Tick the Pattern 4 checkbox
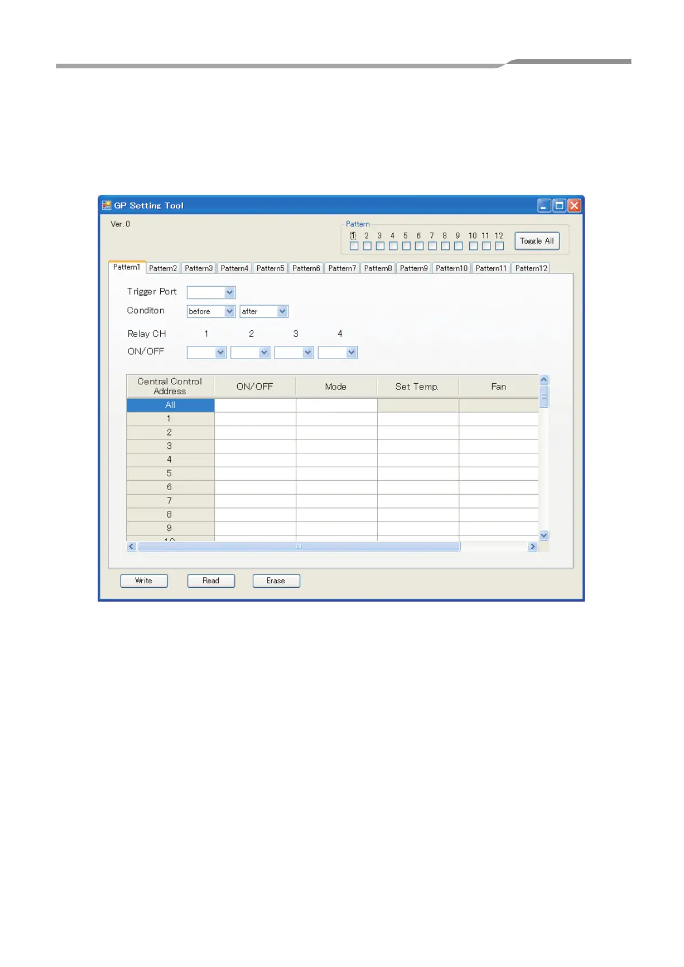The image size is (684, 967). 393,246
